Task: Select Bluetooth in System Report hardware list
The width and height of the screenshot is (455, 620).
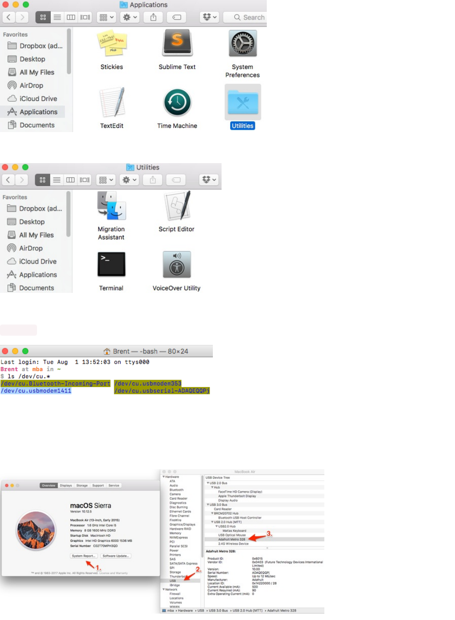Action: pyautogui.click(x=176, y=490)
